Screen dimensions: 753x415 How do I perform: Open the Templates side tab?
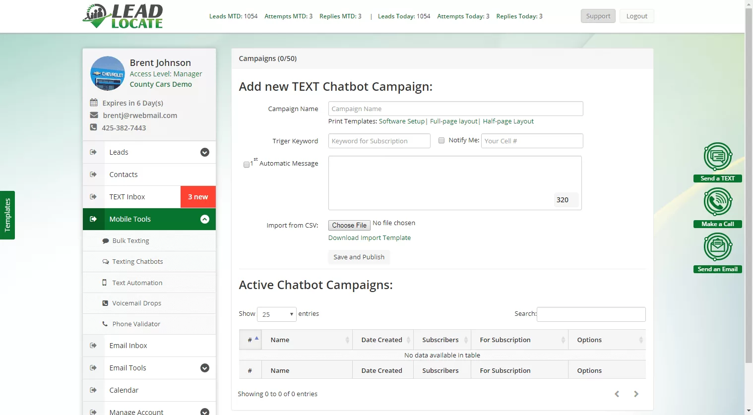(7, 215)
